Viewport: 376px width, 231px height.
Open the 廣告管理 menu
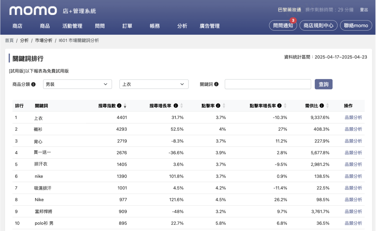(210, 26)
